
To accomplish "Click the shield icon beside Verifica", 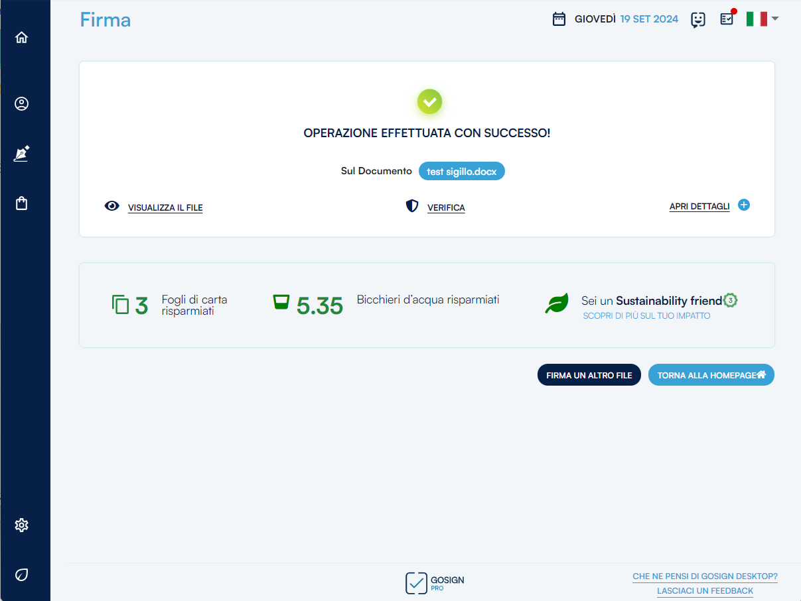I will (x=412, y=206).
